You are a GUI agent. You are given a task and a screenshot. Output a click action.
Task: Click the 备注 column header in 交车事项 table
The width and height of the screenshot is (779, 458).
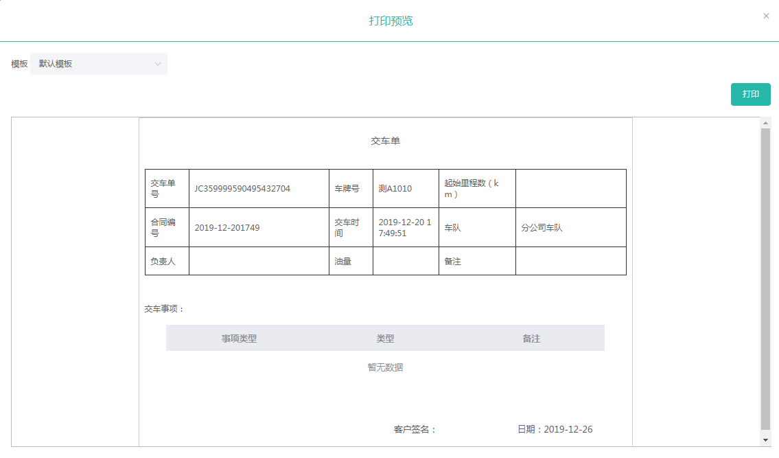pyautogui.click(x=531, y=339)
